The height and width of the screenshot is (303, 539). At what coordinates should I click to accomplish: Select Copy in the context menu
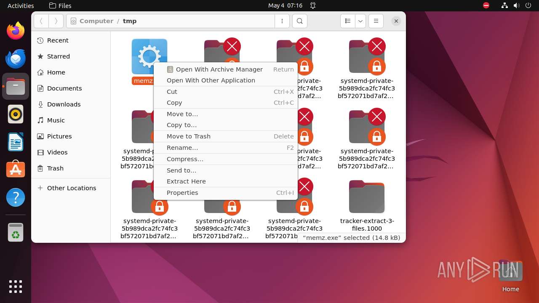point(226,103)
